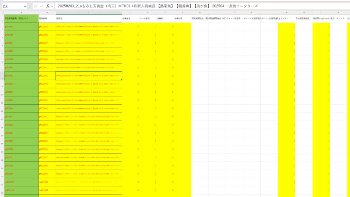Select column M header

click(286, 13)
